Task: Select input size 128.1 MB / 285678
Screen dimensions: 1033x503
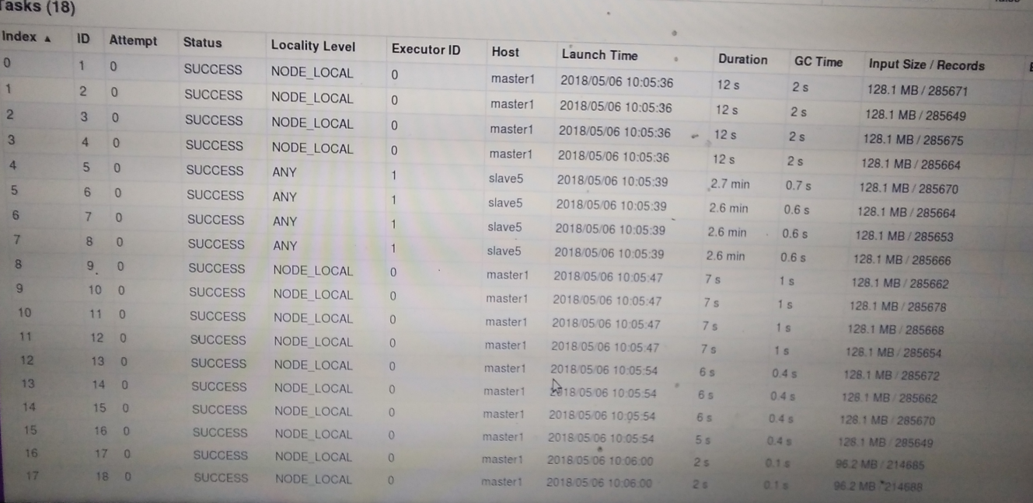Action: click(897, 307)
